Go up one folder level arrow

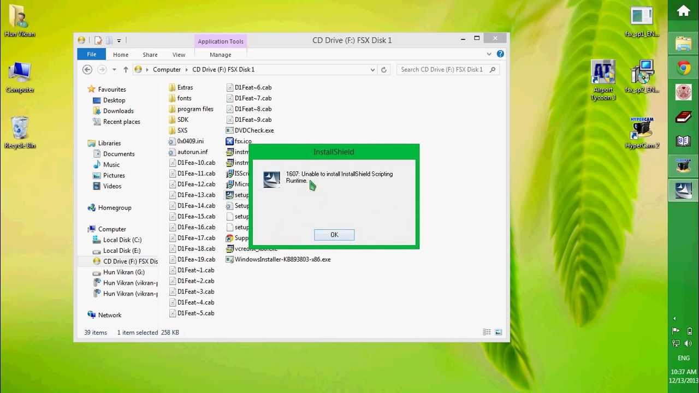pyautogui.click(x=126, y=69)
